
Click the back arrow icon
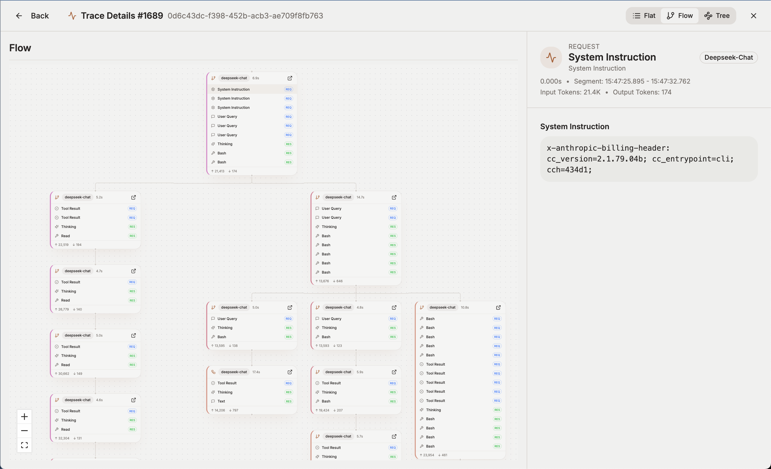19,16
